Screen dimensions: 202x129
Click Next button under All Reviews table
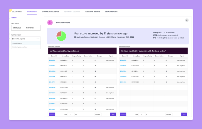pyautogui.click(x=113, y=114)
